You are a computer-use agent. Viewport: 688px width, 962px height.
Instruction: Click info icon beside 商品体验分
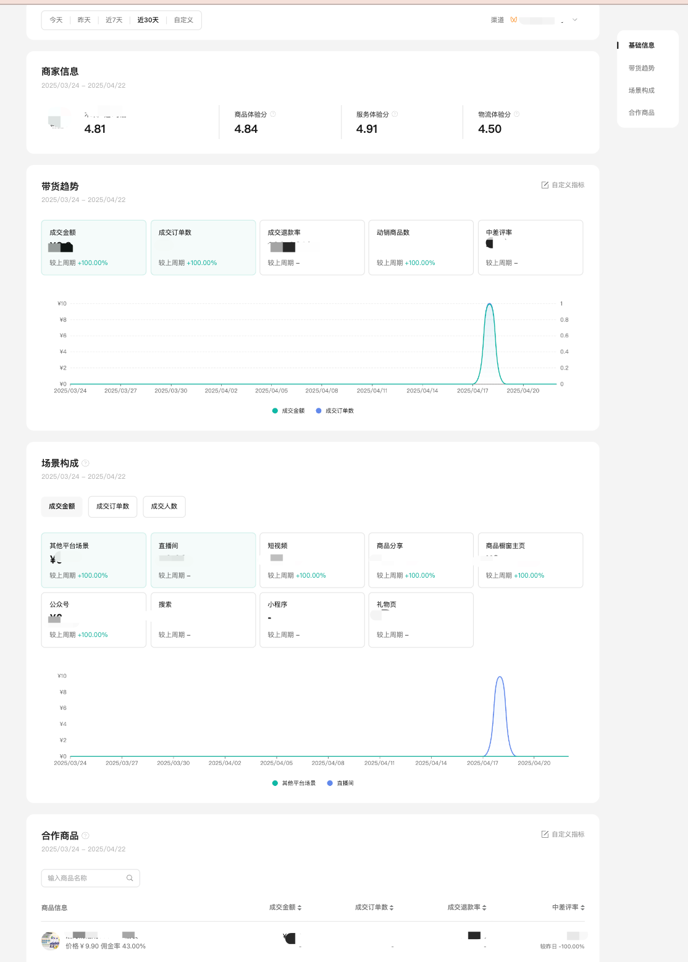click(x=273, y=114)
